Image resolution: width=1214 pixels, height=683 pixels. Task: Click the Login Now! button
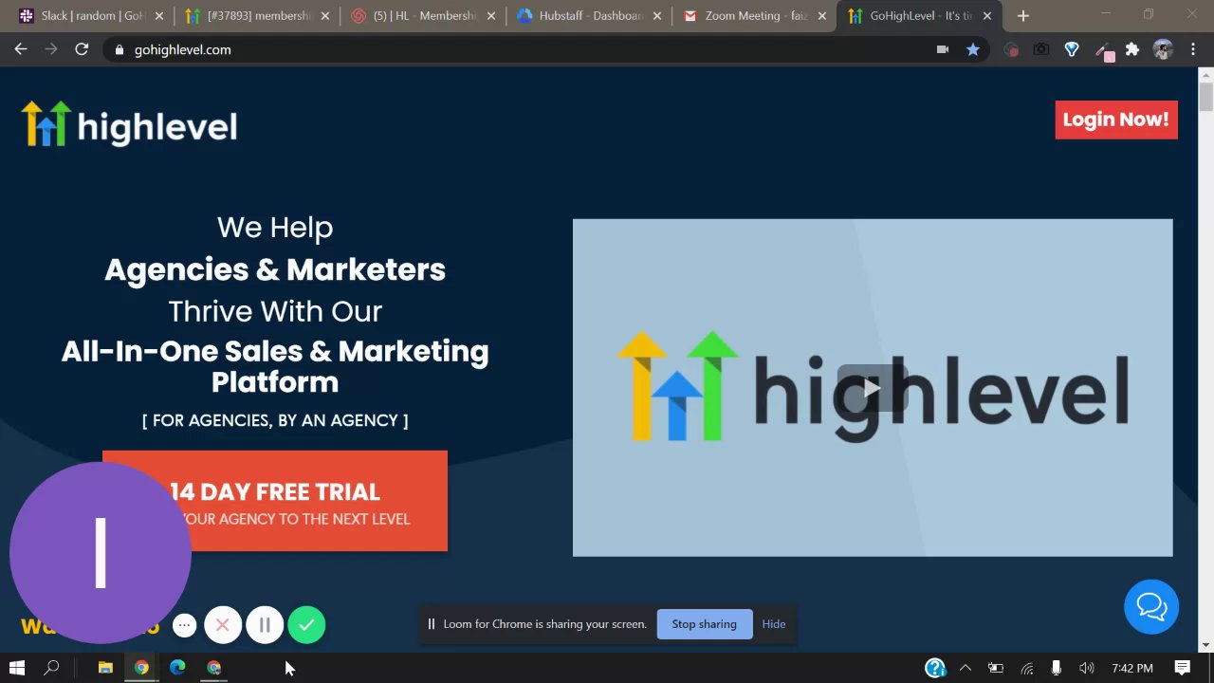(x=1116, y=120)
